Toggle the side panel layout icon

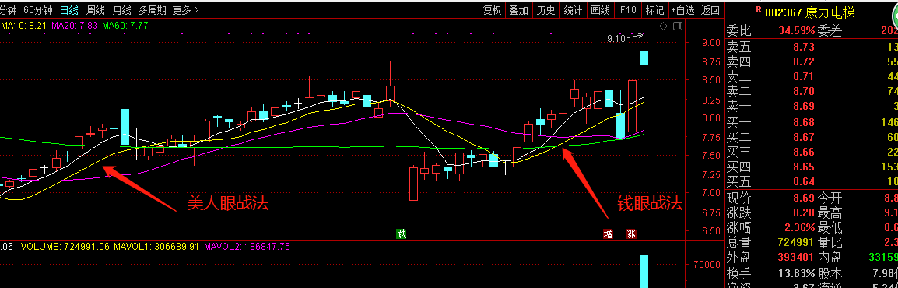pos(678,26)
